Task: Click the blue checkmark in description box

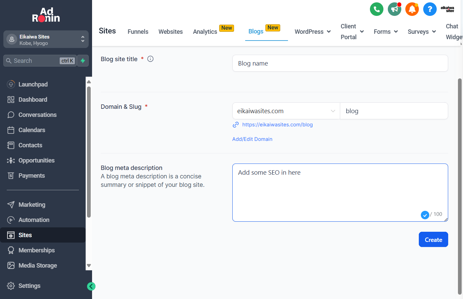Action: tap(425, 215)
